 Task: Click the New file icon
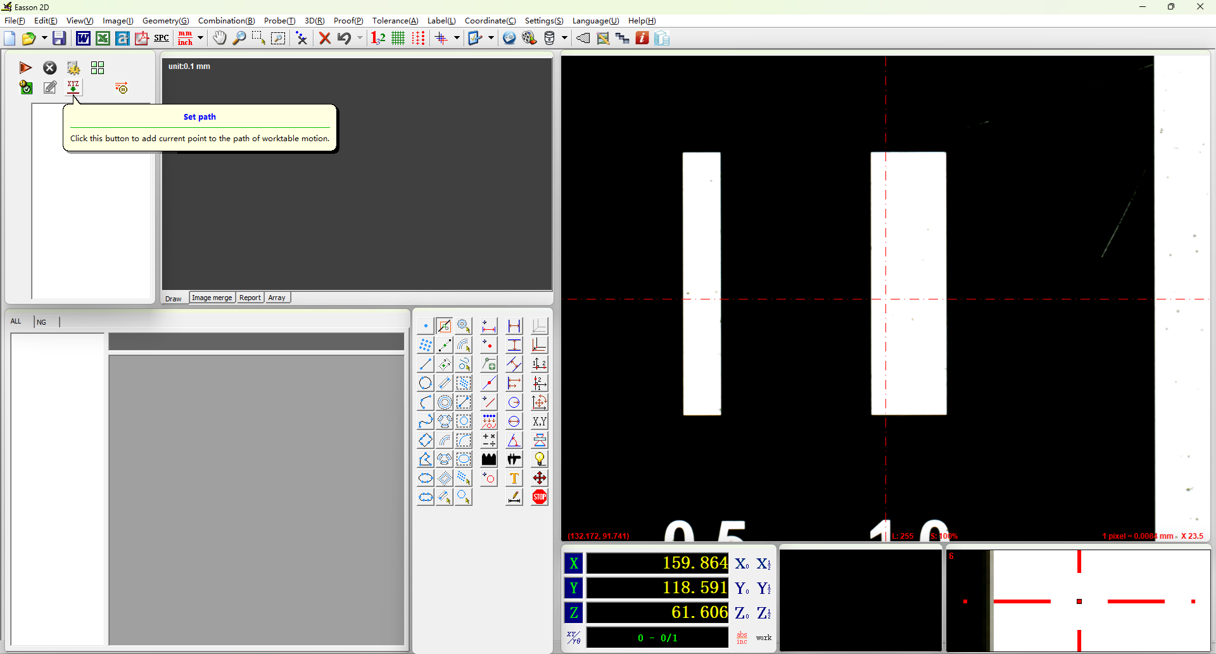tap(9, 39)
